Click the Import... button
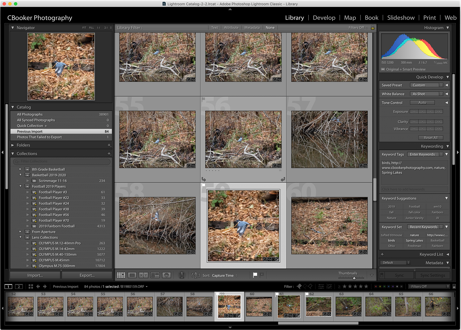Image resolution: width=461 pixels, height=330 pixels. coord(35,275)
